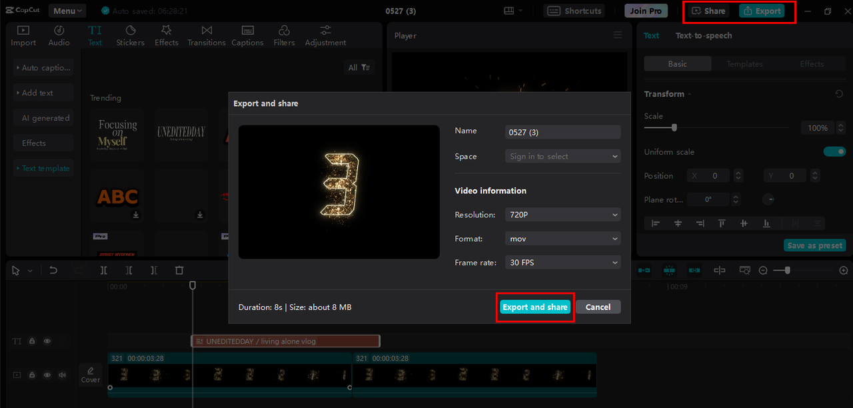Align text to horizontal center

[x=678, y=223]
